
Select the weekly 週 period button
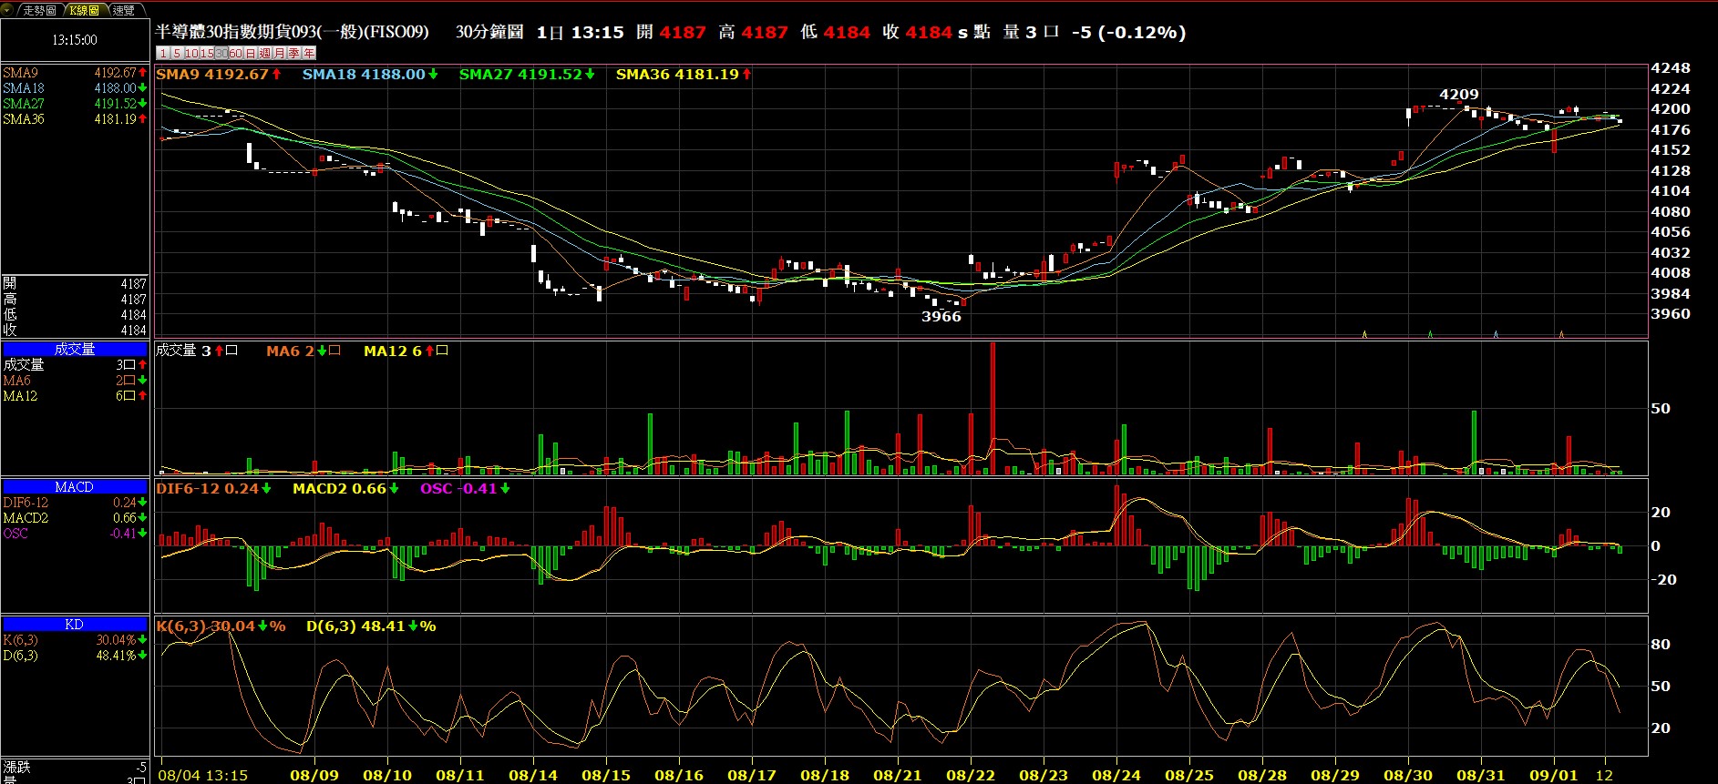point(265,54)
